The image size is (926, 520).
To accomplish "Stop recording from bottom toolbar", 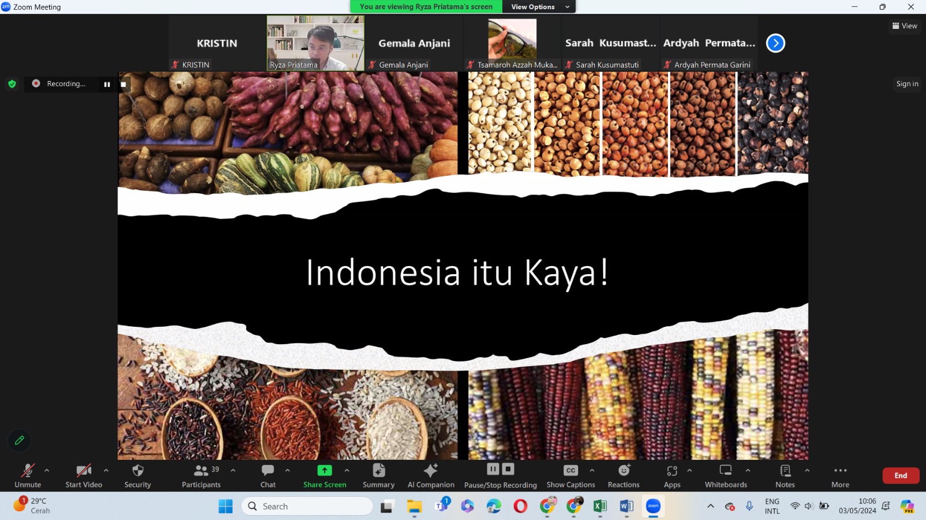I will pos(508,469).
